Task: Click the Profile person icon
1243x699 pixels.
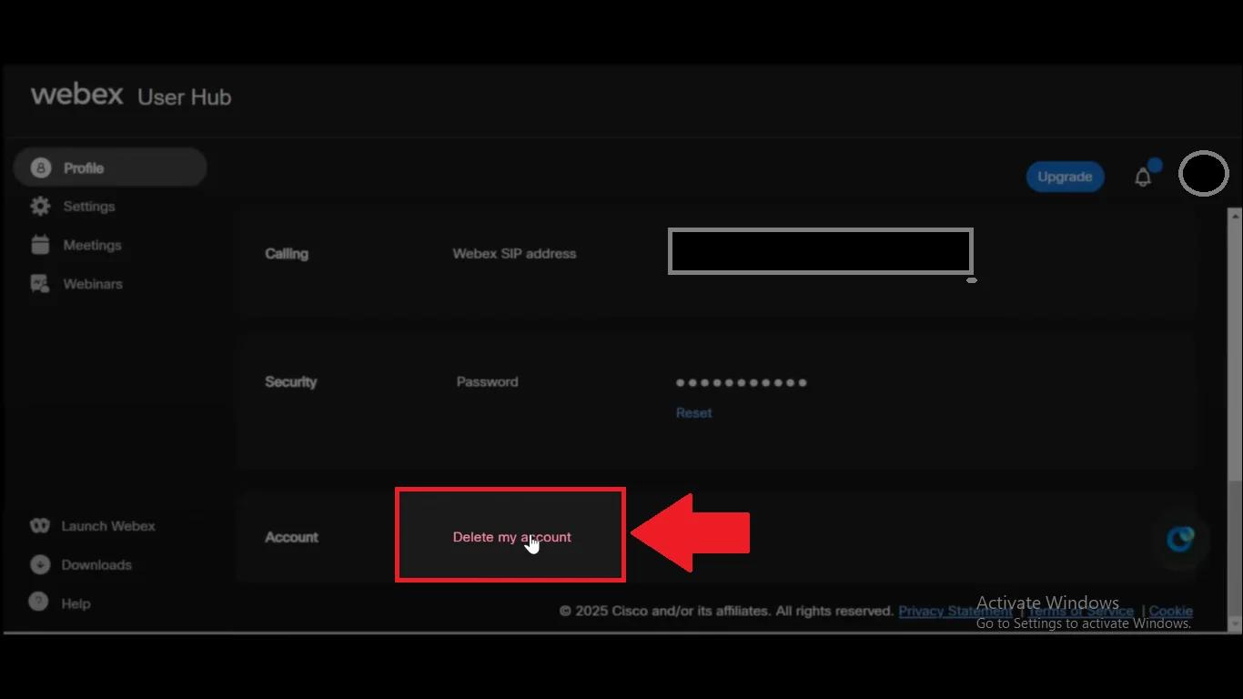Action: (x=40, y=167)
